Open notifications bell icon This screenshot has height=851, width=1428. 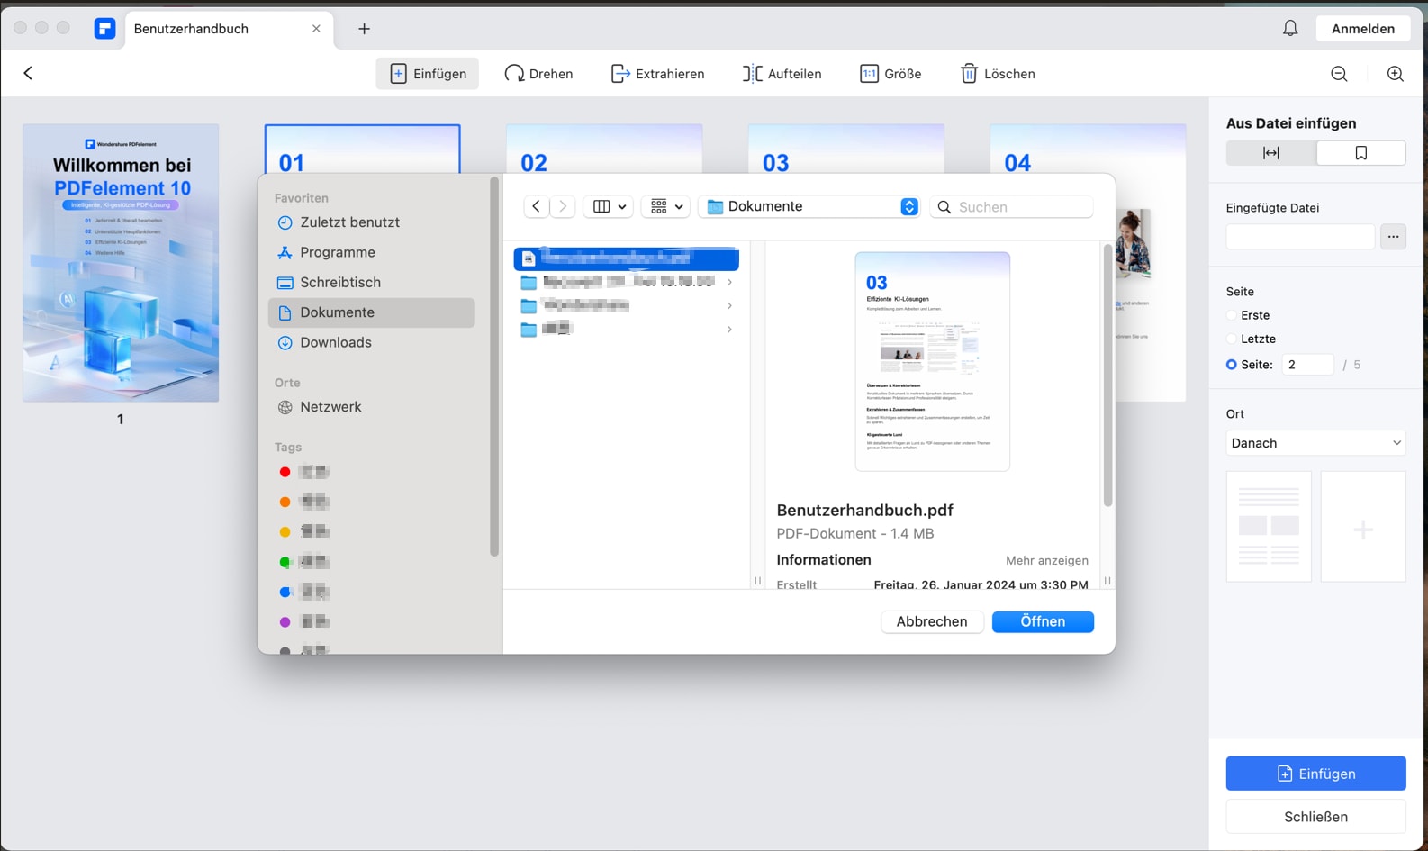pos(1290,28)
